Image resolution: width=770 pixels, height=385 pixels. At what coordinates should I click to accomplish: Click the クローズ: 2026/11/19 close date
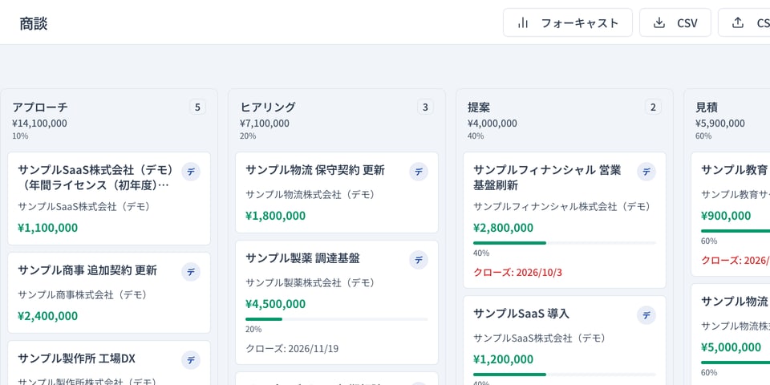pos(292,349)
